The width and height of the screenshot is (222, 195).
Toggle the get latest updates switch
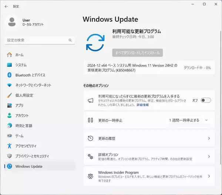(x=206, y=100)
